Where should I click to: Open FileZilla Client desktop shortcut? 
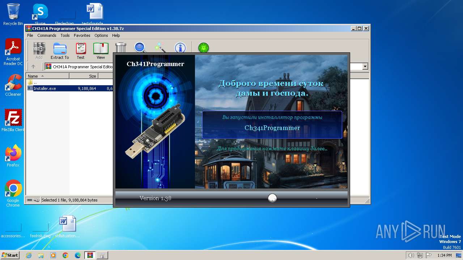tap(13, 121)
